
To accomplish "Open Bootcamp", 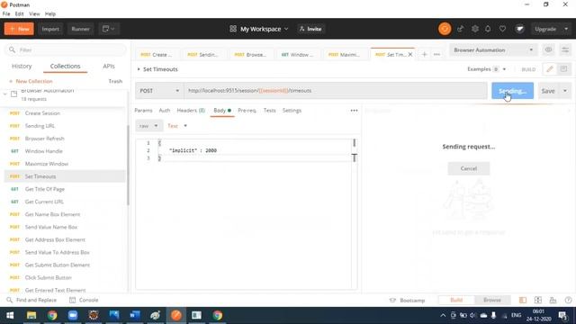I will pos(407,300).
